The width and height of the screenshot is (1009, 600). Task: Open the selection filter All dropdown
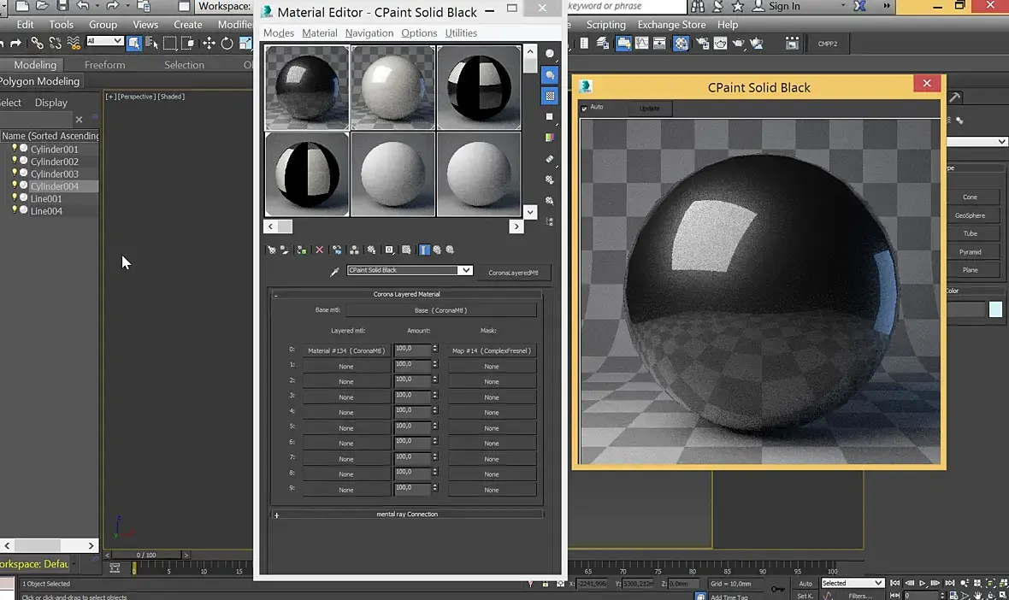[105, 42]
